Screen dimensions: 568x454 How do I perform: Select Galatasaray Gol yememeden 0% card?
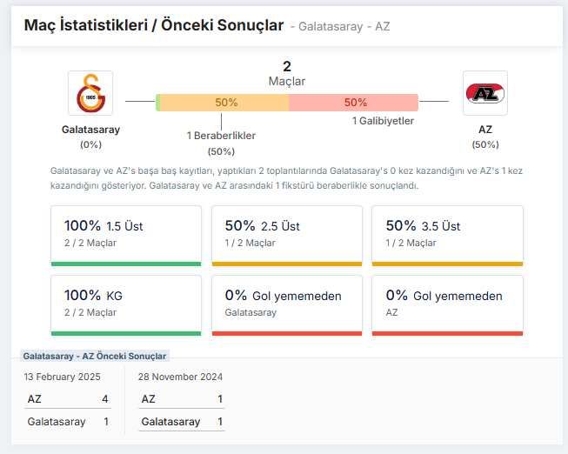pos(286,304)
